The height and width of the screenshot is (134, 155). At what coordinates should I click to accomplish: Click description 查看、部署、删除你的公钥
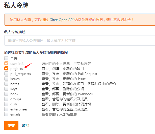pos(63,89)
